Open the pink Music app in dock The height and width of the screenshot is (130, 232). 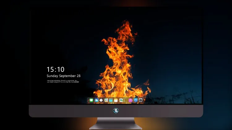click(x=130, y=100)
